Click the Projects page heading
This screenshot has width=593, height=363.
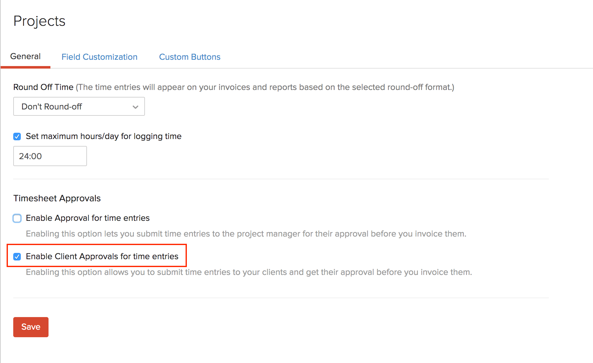(x=39, y=21)
